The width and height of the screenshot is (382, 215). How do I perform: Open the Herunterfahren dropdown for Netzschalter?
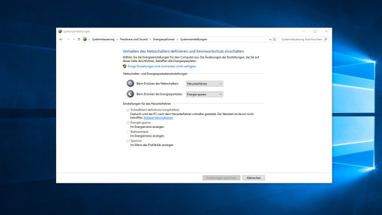tap(204, 84)
